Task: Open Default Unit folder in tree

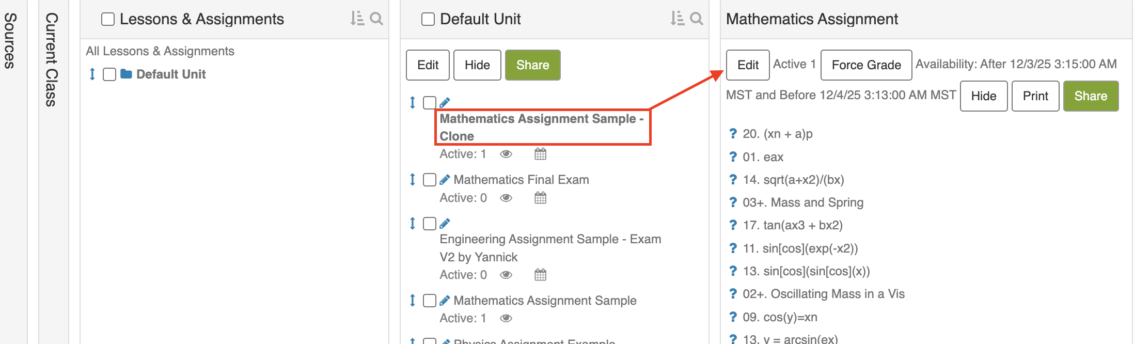Action: click(170, 74)
